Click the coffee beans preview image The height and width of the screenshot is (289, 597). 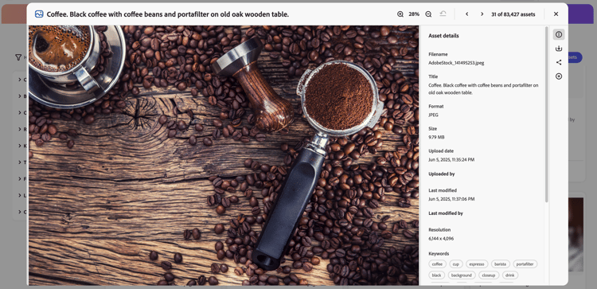pyautogui.click(x=224, y=155)
